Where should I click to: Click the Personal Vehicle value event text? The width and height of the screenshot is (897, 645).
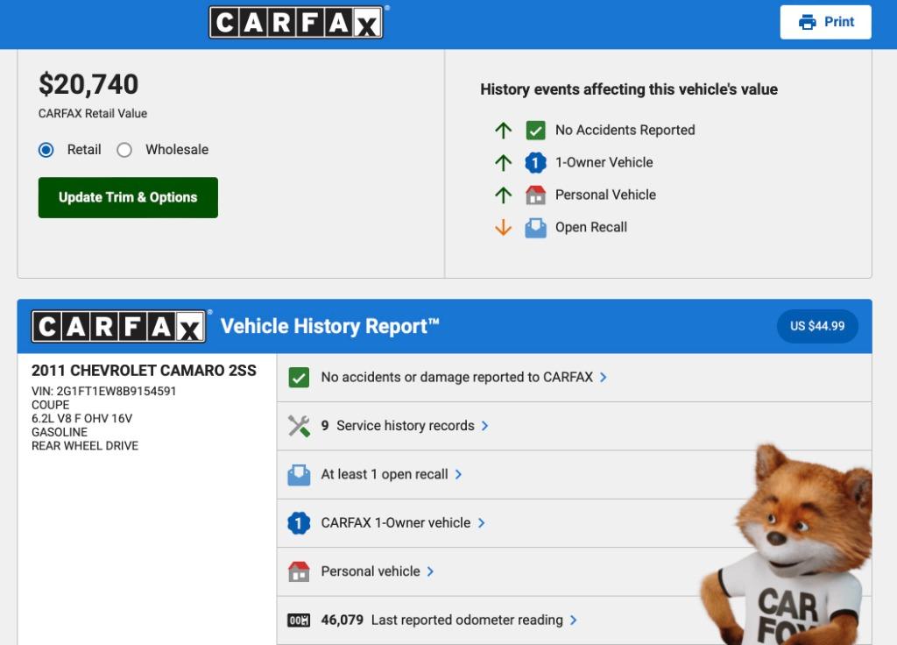(x=605, y=195)
